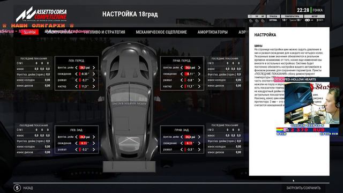The width and height of the screenshot is (343, 193).
Task: Decrease rear left tyre pressure
Action: [76, 137]
